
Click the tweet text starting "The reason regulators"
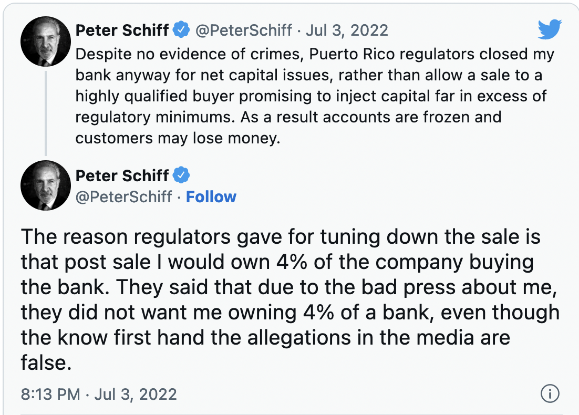(289, 299)
